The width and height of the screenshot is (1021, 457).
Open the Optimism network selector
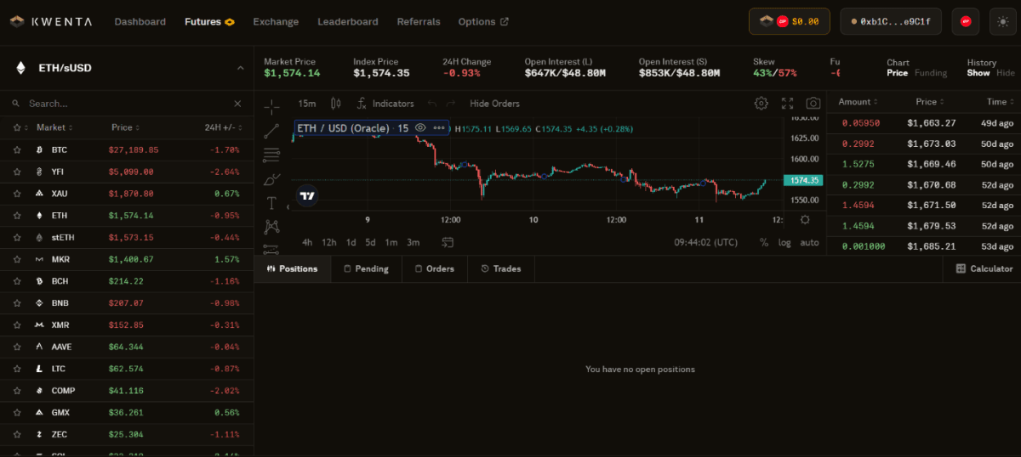pyautogui.click(x=966, y=21)
